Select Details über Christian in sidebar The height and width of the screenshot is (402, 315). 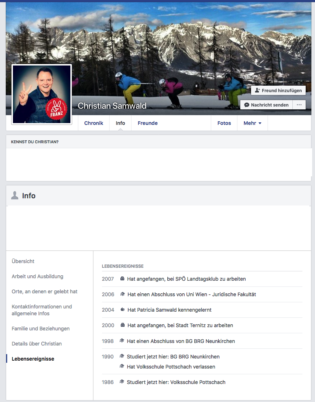(x=37, y=344)
